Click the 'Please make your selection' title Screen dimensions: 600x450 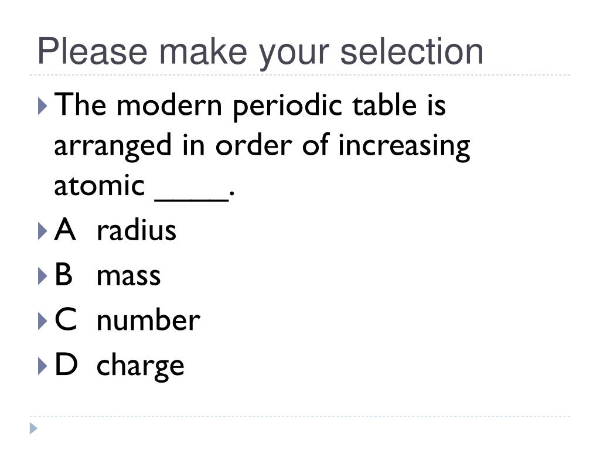260,52
